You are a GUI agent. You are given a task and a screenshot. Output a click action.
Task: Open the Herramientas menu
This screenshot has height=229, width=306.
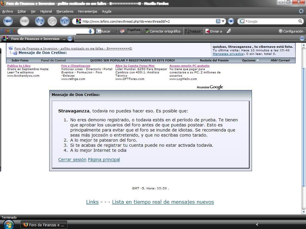click(88, 11)
